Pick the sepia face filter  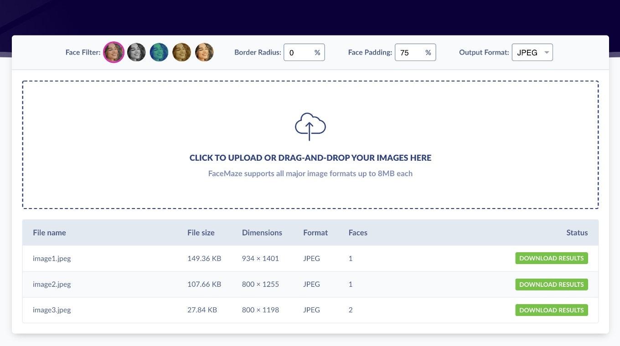pos(181,52)
